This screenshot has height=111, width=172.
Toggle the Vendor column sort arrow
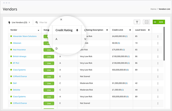(38, 30)
